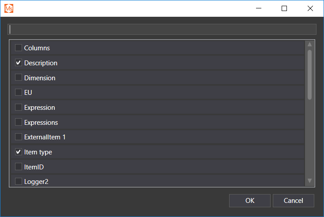Image resolution: width=324 pixels, height=217 pixels.
Task: Select the ExternalItem 1 checkbox
Action: 19,137
